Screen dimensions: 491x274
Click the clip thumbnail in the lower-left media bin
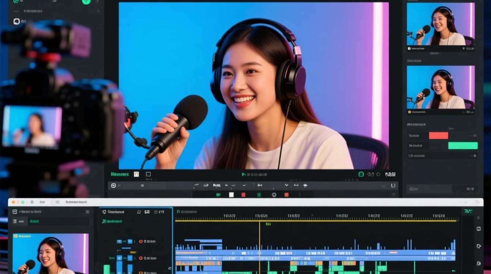pyautogui.click(x=51, y=254)
